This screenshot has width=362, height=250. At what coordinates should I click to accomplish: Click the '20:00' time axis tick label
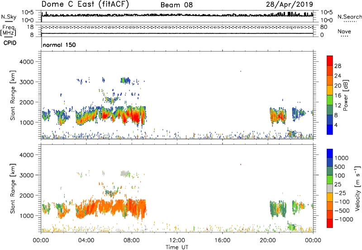point(267,241)
